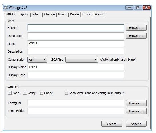
Task: Minimize the GImageX window
Action: click(x=129, y=8)
